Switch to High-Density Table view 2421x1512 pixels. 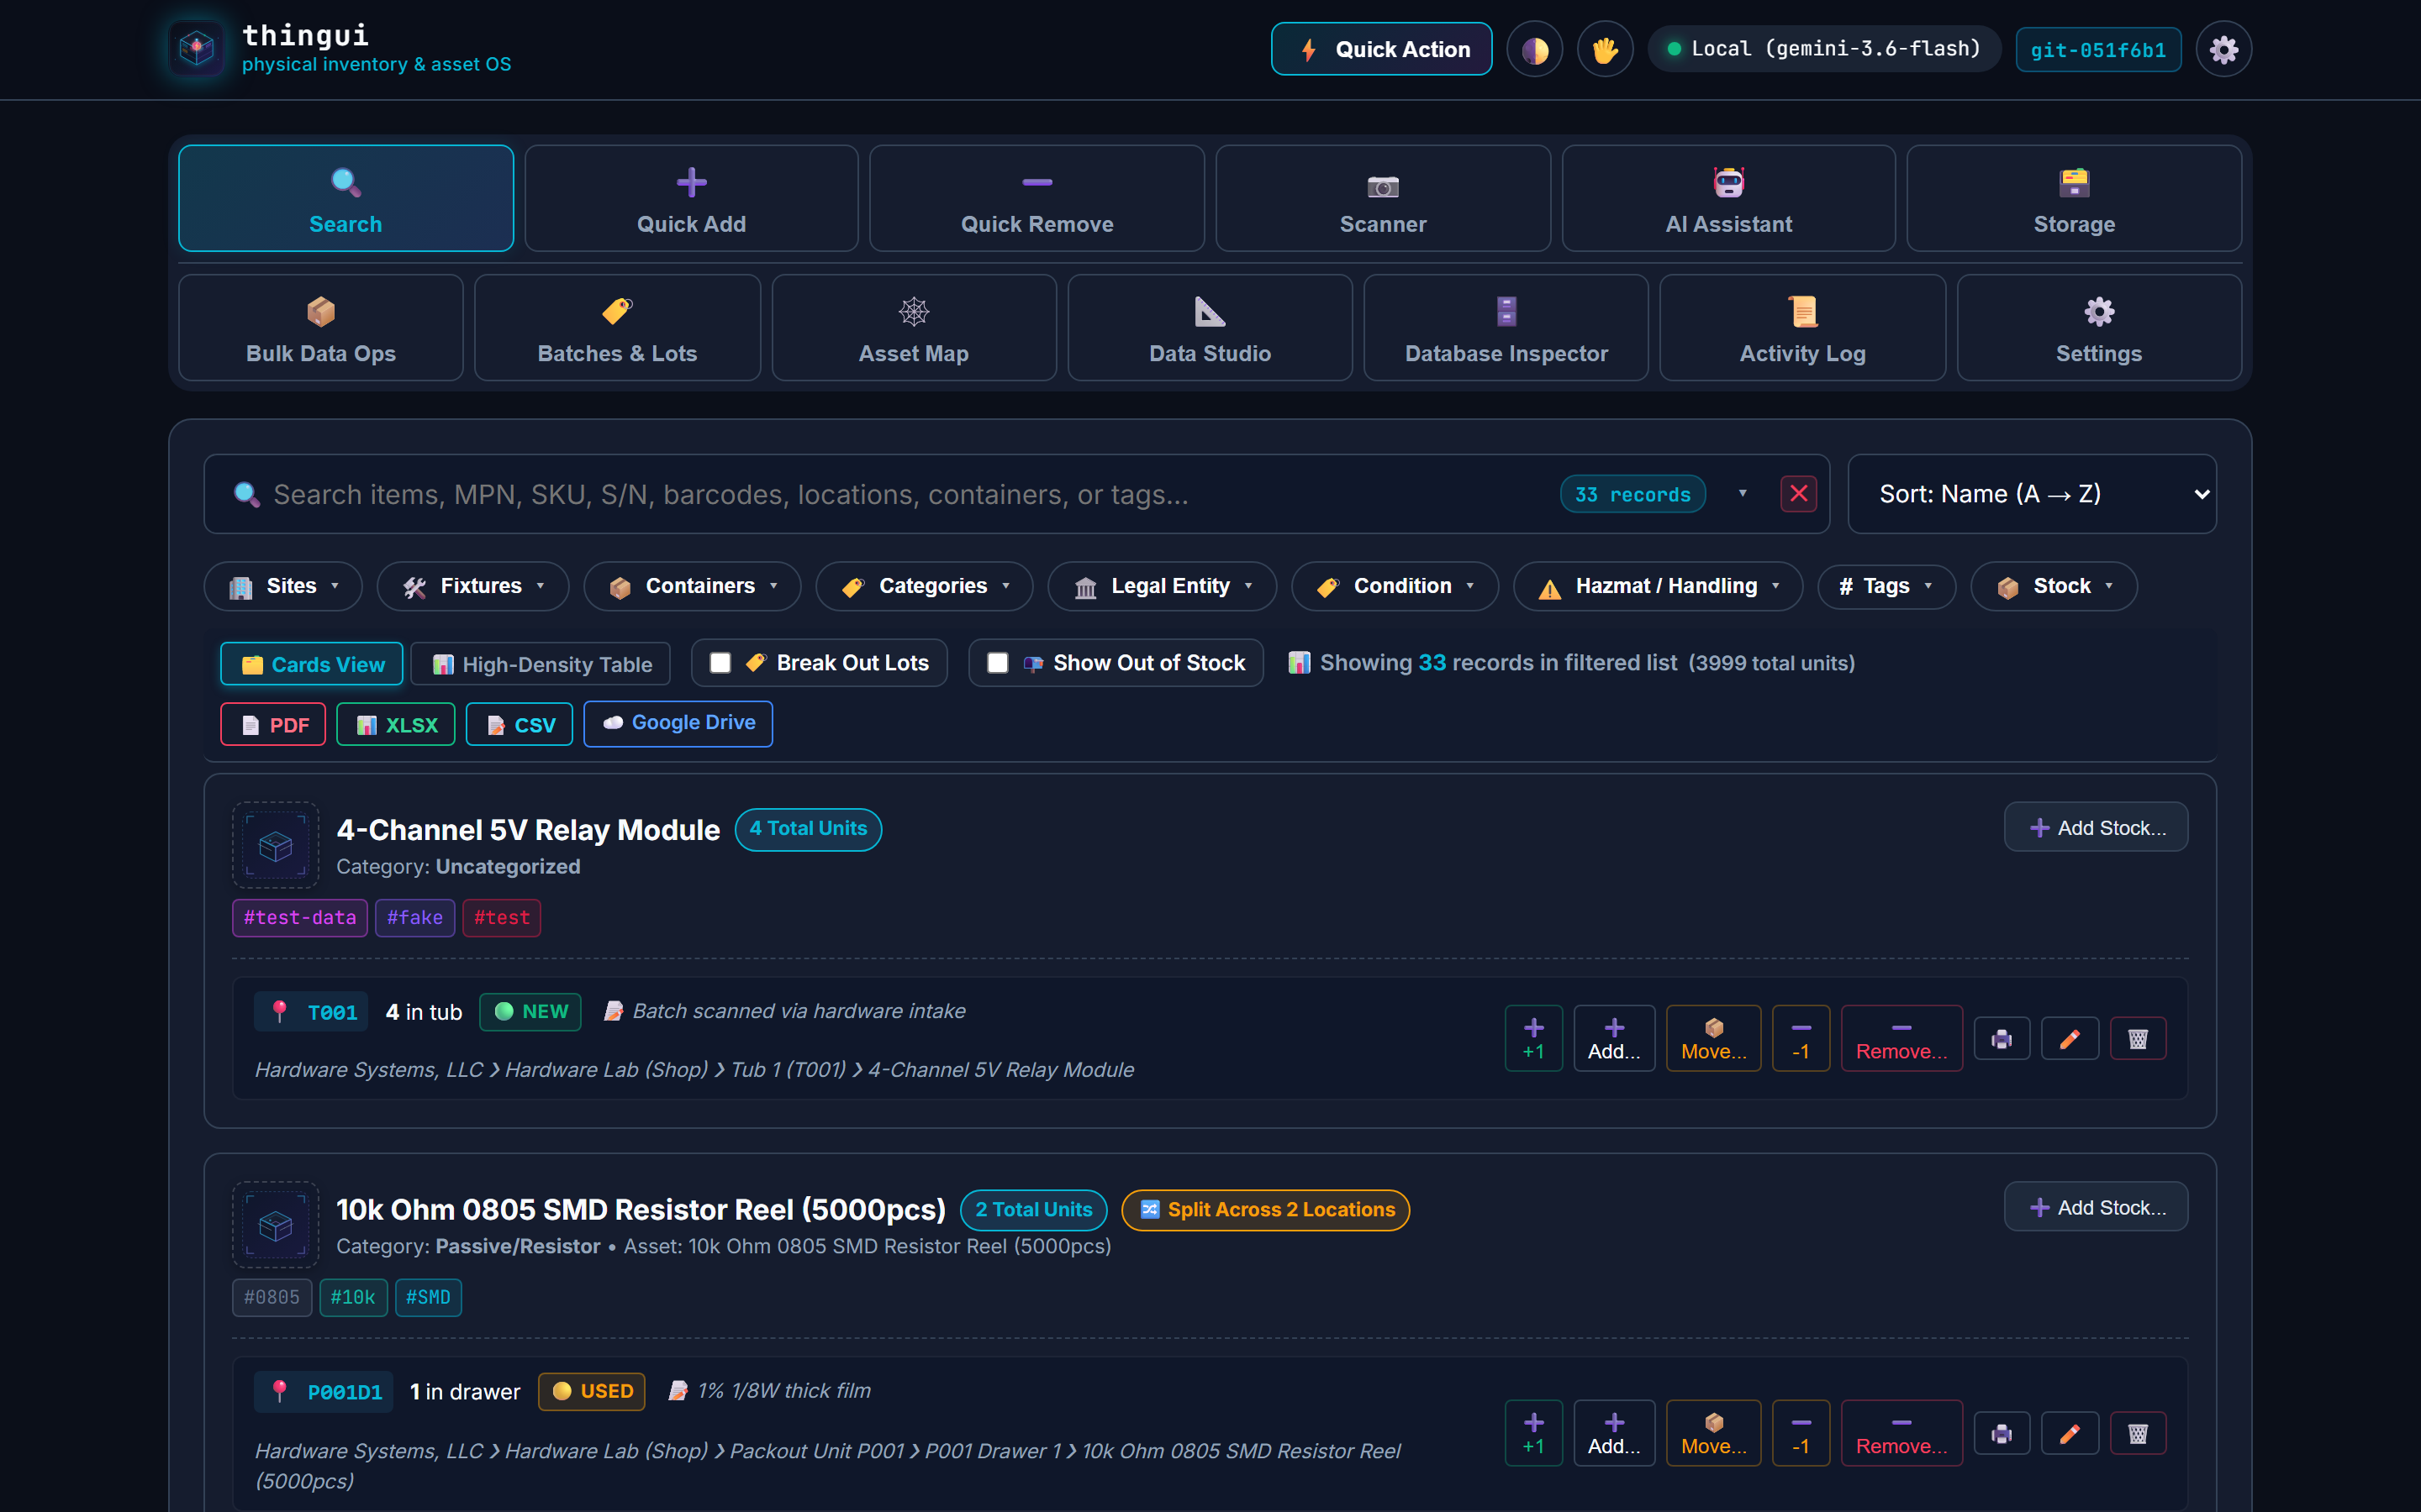click(x=541, y=664)
